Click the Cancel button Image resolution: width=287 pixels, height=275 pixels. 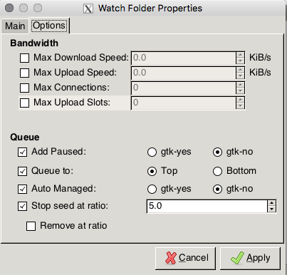185,259
